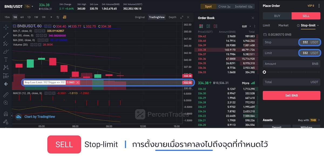Click the TradingView cloud logo
324x161 pixels.
pos(18,117)
